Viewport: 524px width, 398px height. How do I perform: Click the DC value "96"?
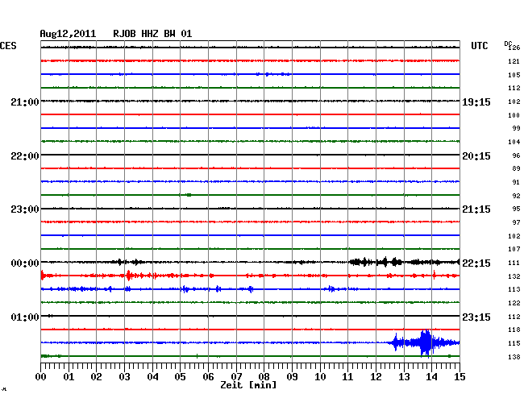click(516, 156)
